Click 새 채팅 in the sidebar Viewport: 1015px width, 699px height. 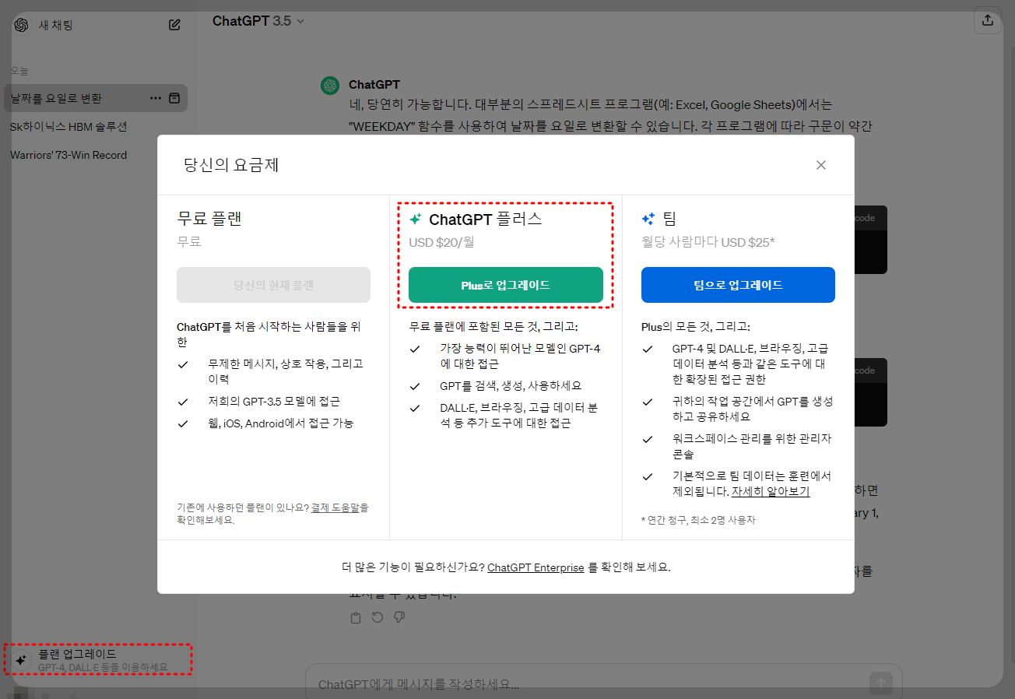(x=56, y=25)
